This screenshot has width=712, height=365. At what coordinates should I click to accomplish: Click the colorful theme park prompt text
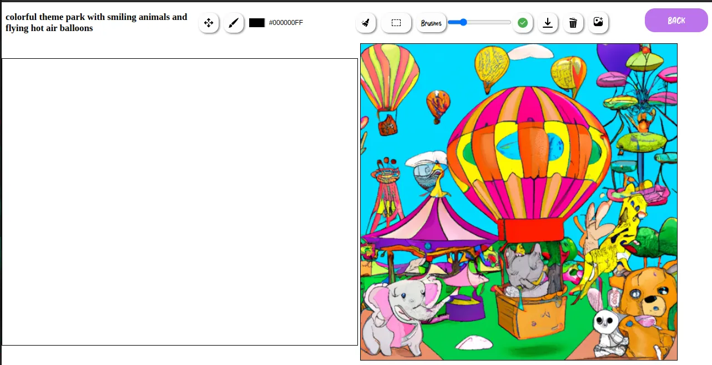click(97, 22)
